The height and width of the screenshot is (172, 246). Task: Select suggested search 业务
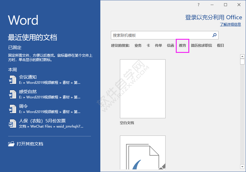[138, 46]
